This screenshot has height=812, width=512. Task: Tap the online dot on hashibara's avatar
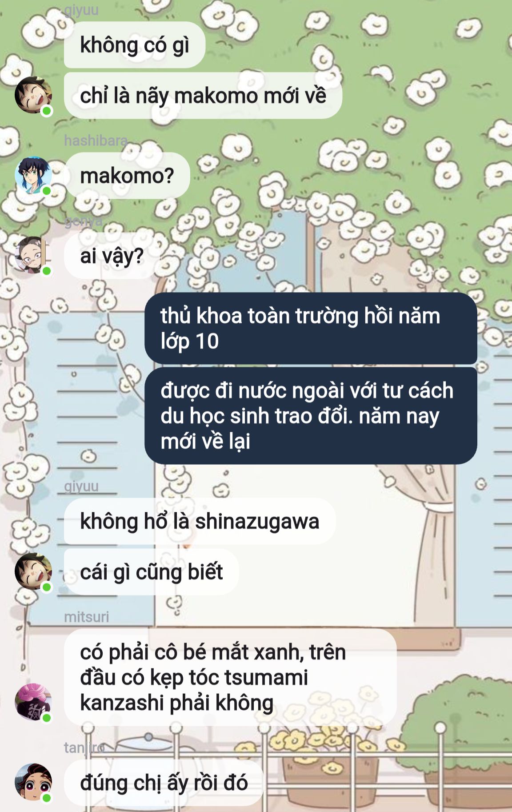click(x=47, y=191)
